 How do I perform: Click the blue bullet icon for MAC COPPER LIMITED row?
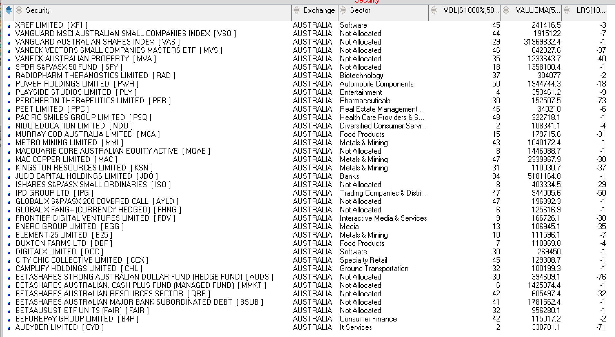[x=9, y=161]
